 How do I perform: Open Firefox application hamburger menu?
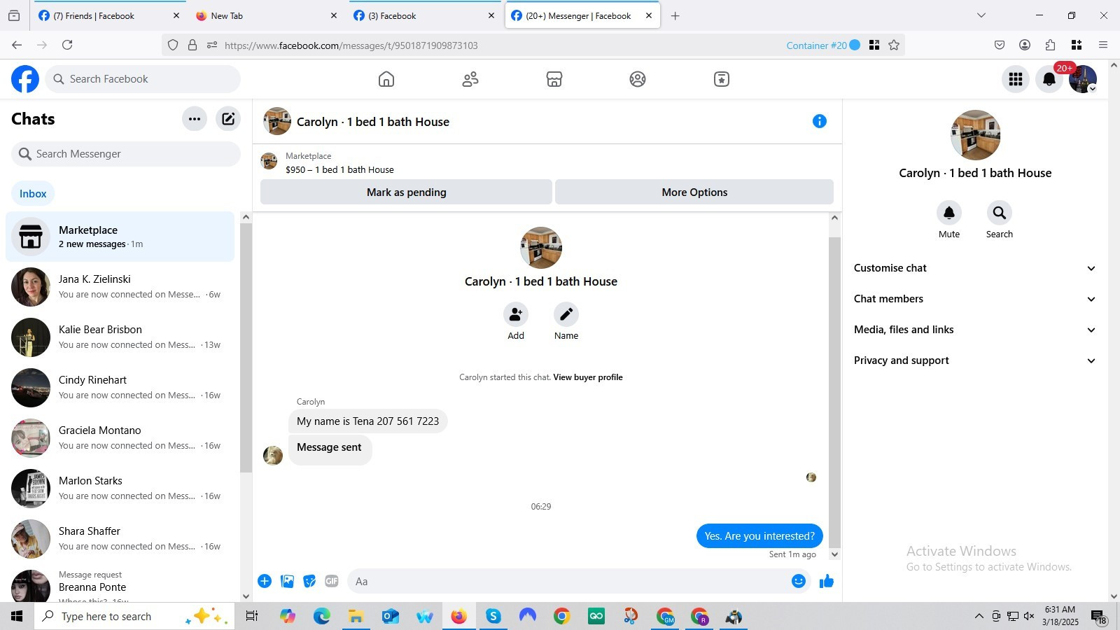1103,45
